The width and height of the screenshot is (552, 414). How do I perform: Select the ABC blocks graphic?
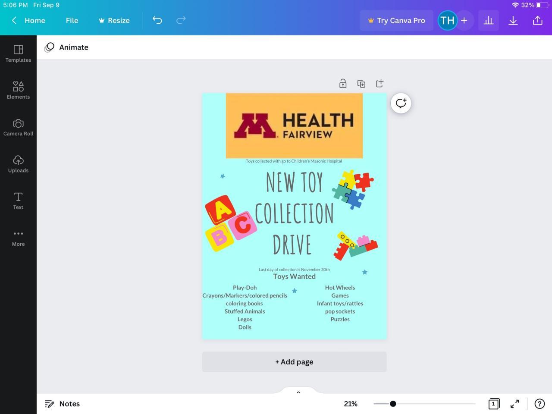(231, 223)
